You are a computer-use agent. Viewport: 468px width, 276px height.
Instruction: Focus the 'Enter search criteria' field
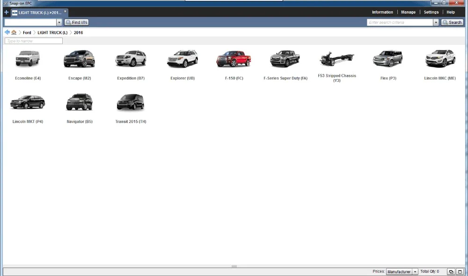(x=400, y=22)
